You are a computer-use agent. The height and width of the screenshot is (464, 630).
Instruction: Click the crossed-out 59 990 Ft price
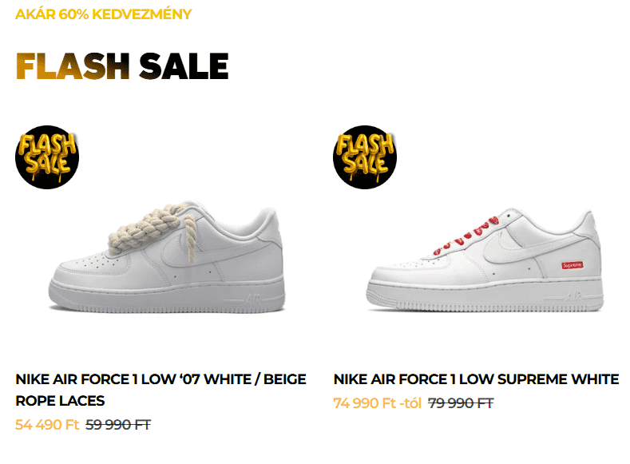point(118,425)
